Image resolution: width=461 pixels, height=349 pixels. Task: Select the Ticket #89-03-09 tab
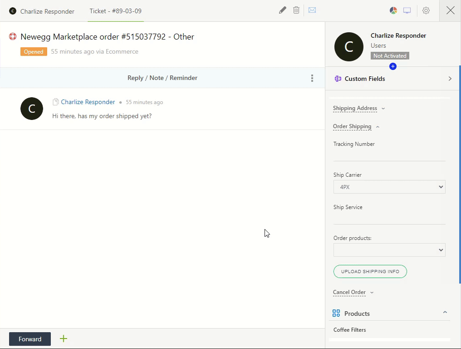(115, 11)
